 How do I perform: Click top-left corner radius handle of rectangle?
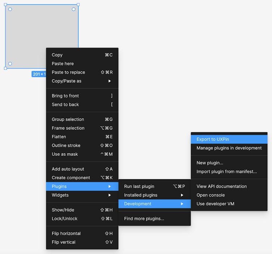pos(10,9)
